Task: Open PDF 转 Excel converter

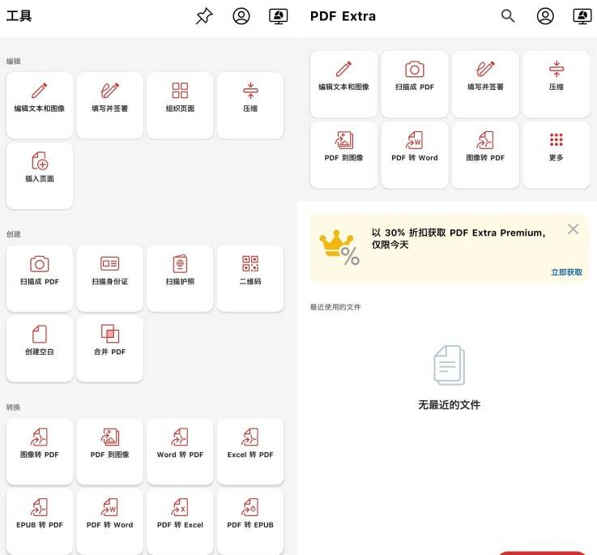Action: pos(180,522)
